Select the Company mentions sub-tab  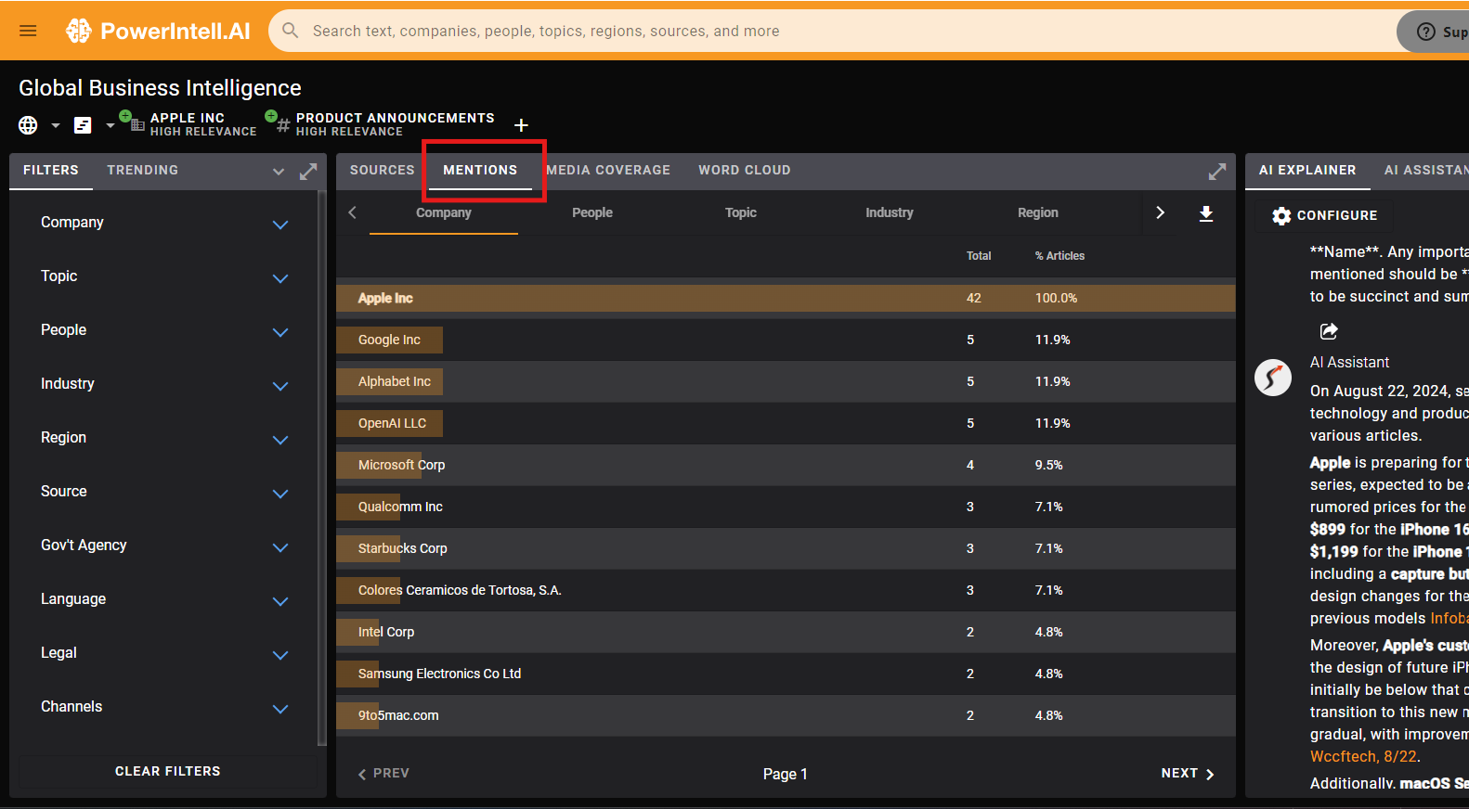point(444,213)
